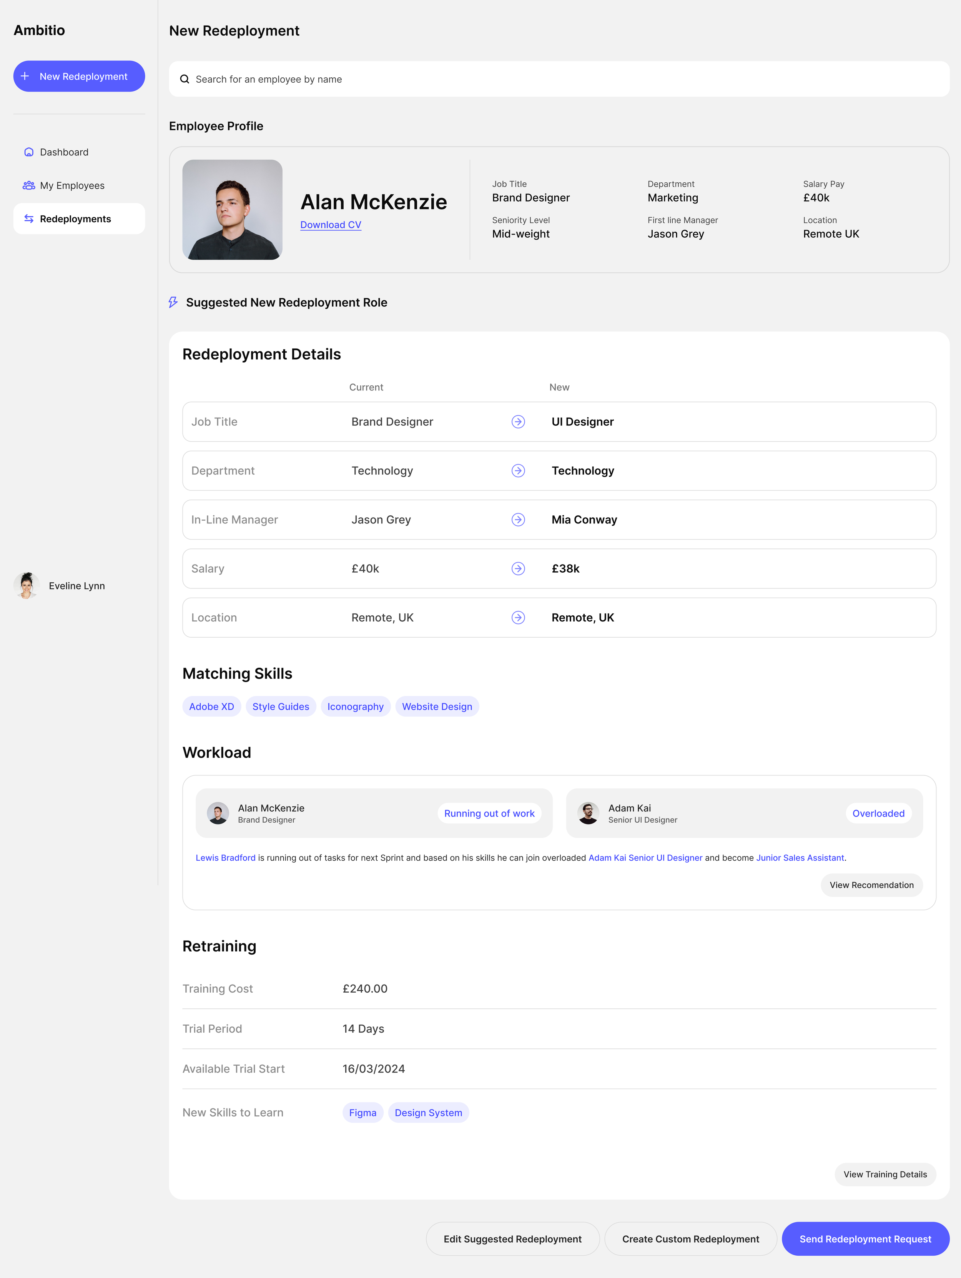
Task: Open the Dashboard menu item
Action: pos(64,152)
